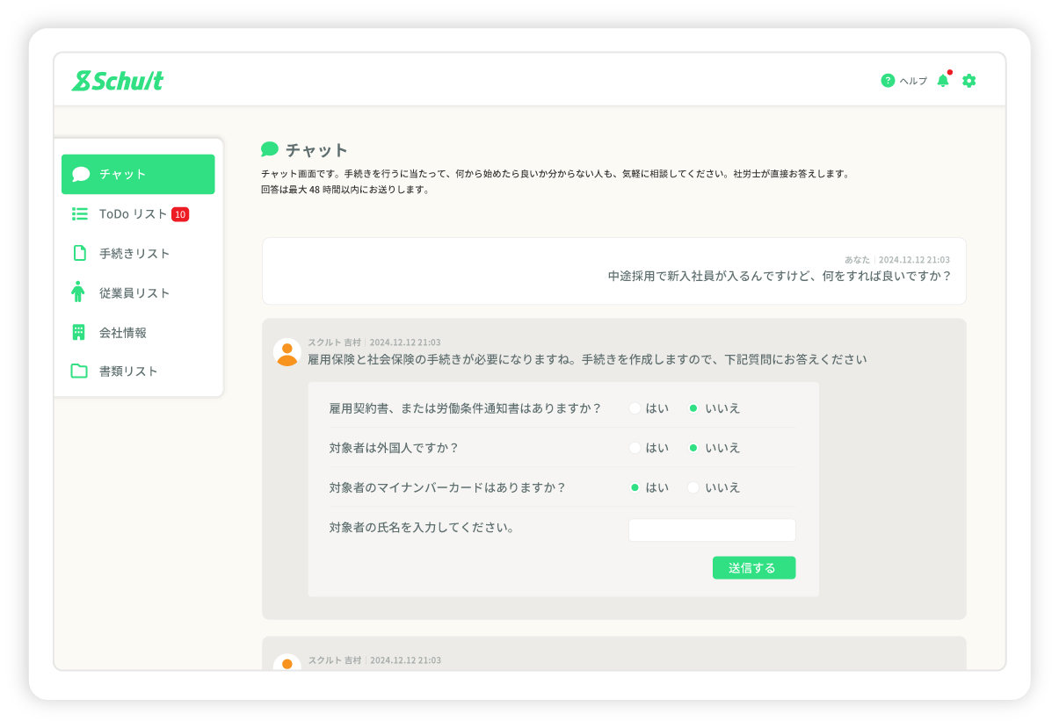Select はい for 雇用契約書 question
Image resolution: width=1059 pixels, height=728 pixels.
[x=635, y=407]
